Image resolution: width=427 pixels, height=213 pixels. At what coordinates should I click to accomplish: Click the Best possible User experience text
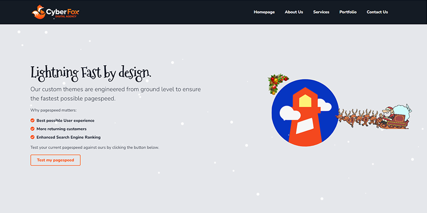click(65, 121)
